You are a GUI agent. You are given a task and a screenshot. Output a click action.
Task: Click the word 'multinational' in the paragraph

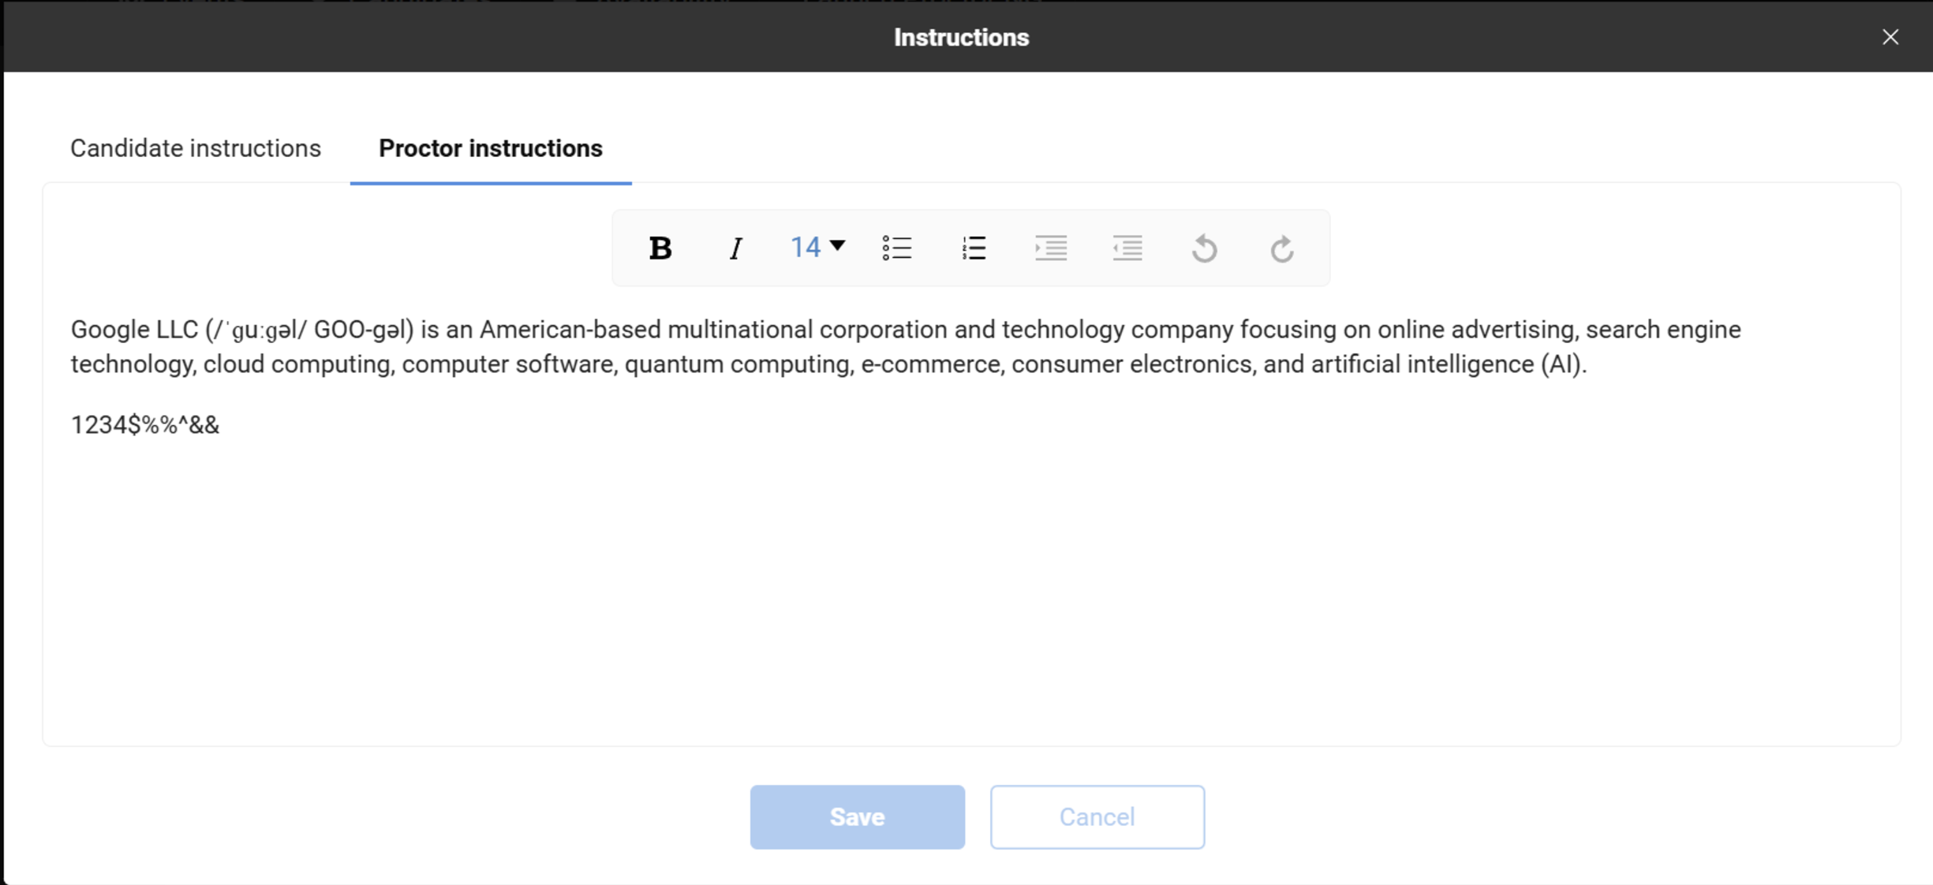(x=739, y=330)
